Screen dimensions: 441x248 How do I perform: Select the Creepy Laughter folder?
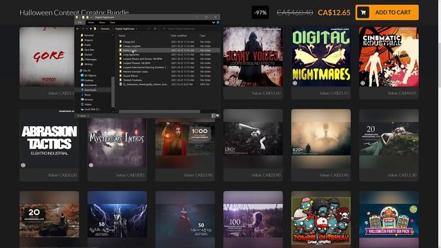tap(132, 46)
